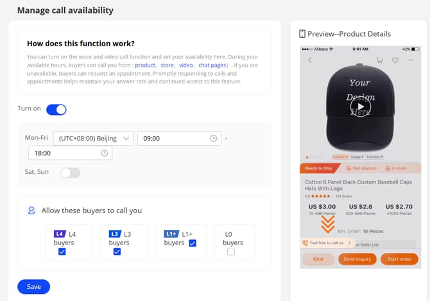Viewport: 430px width, 301px height.
Task: Click the back arrow in preview
Action: click(310, 60)
